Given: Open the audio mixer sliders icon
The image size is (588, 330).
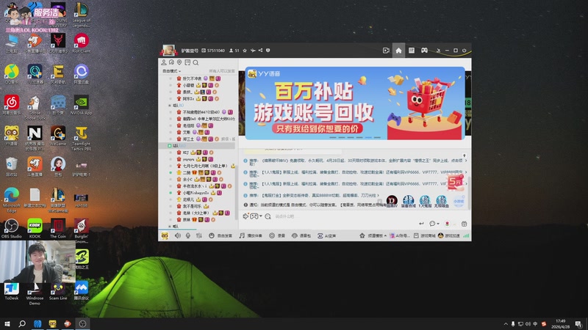Looking at the screenshot, I should (x=199, y=235).
